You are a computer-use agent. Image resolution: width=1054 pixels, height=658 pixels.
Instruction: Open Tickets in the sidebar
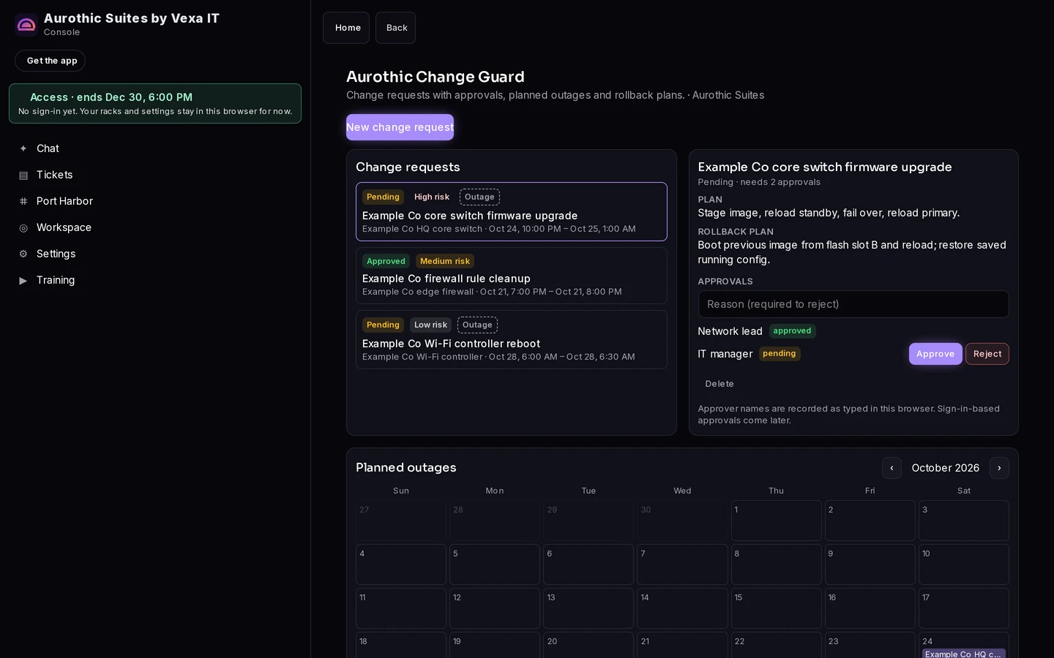[x=155, y=175]
